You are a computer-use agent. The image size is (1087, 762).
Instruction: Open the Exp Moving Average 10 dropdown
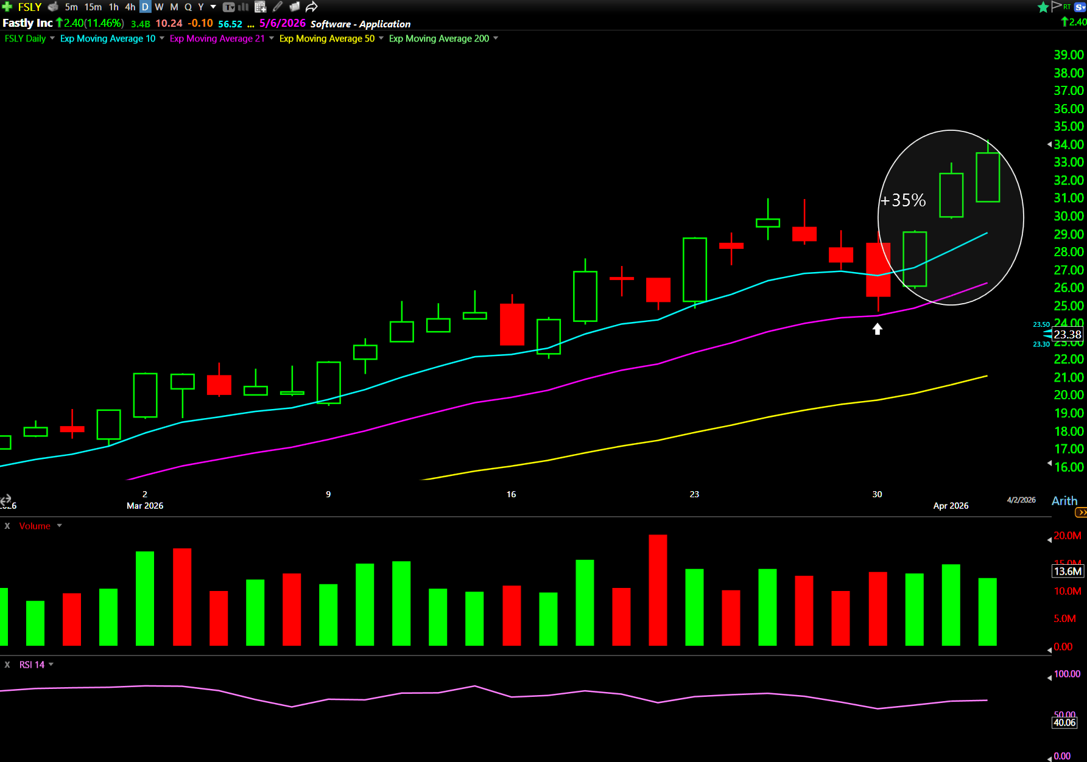[162, 38]
